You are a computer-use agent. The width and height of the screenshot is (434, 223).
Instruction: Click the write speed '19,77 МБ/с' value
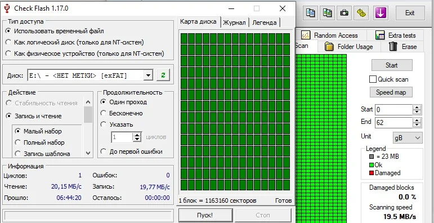pos(155,187)
